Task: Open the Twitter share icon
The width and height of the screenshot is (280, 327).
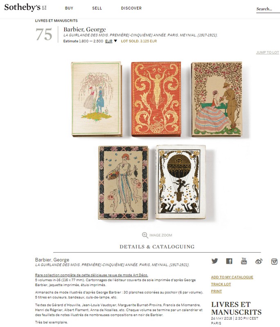Action: point(215,261)
